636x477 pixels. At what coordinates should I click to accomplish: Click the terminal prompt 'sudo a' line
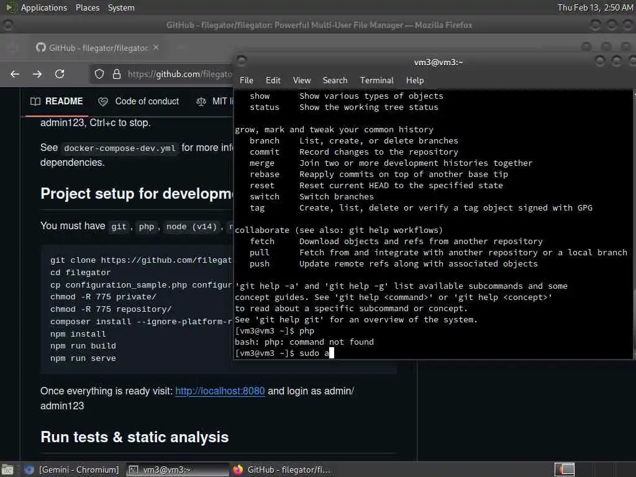(284, 353)
